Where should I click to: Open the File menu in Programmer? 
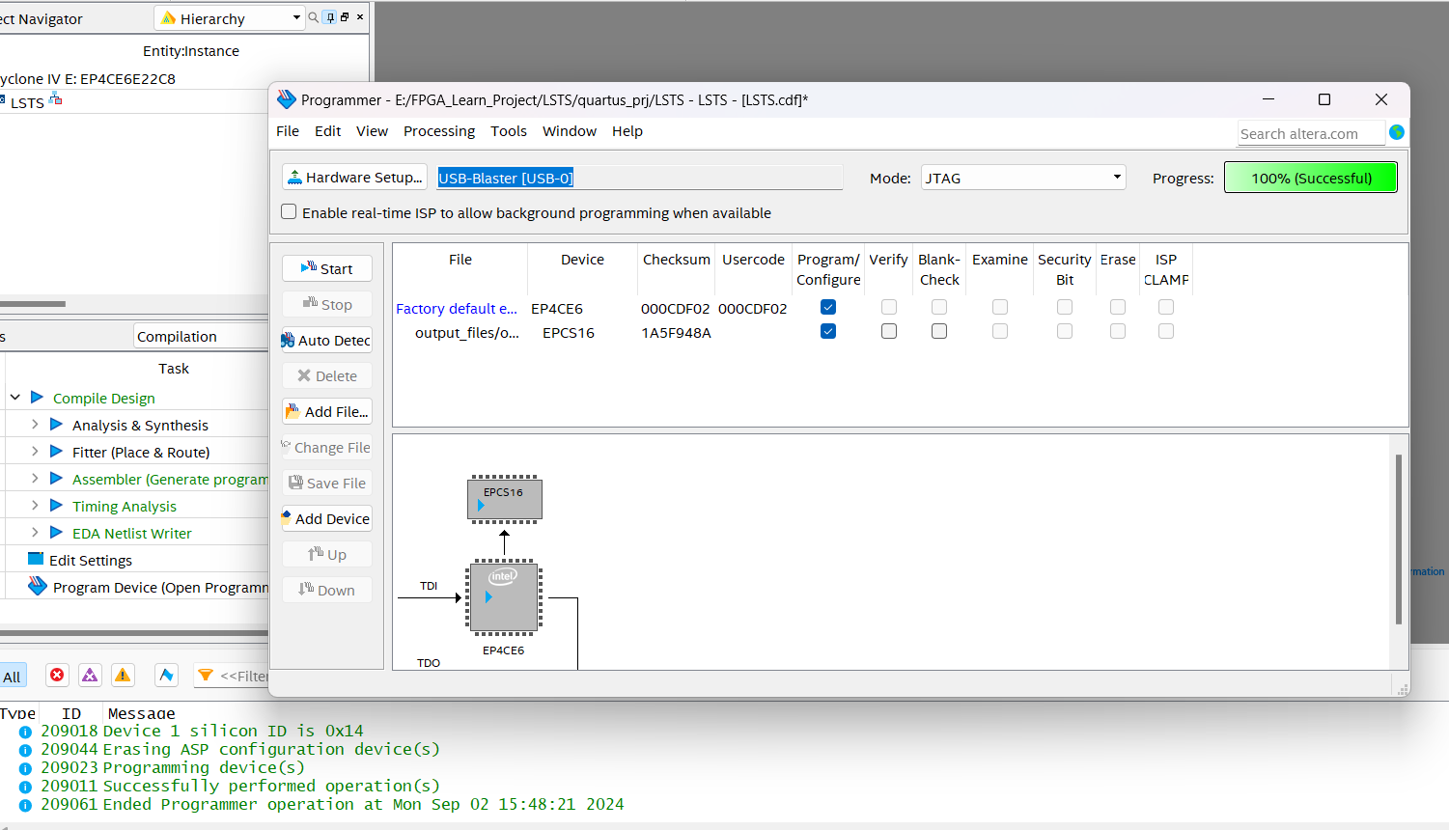[x=288, y=131]
